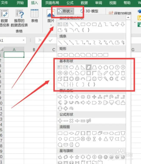Pick the flowchart decision diamond
Viewport: 141px width, 164px height.
[x=71, y=133]
